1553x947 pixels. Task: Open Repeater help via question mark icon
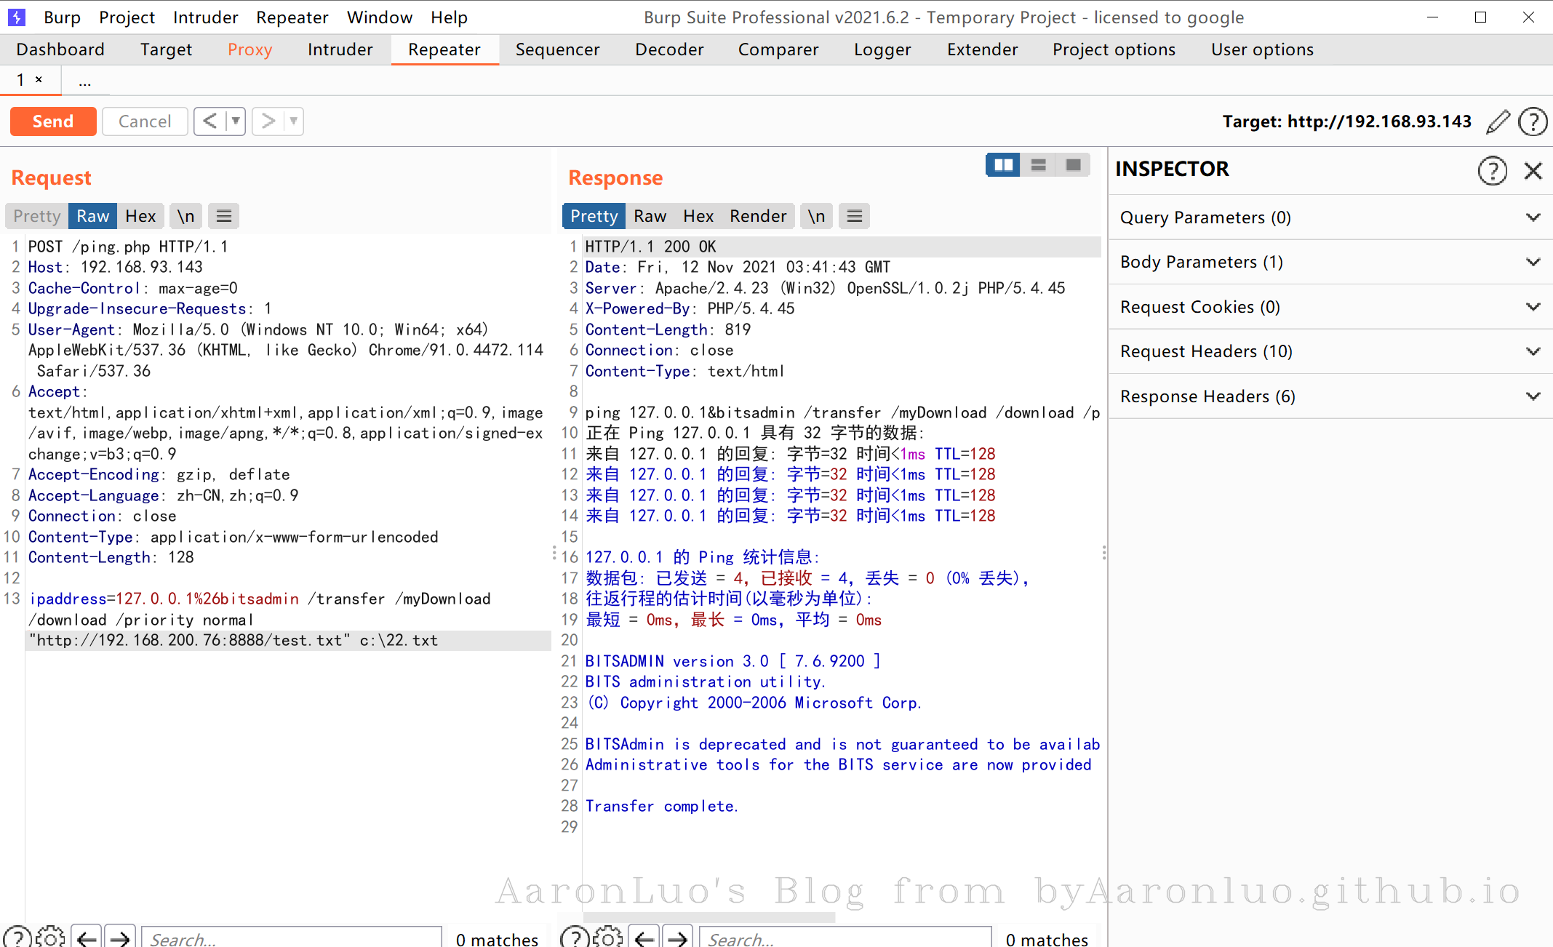[x=1533, y=121]
